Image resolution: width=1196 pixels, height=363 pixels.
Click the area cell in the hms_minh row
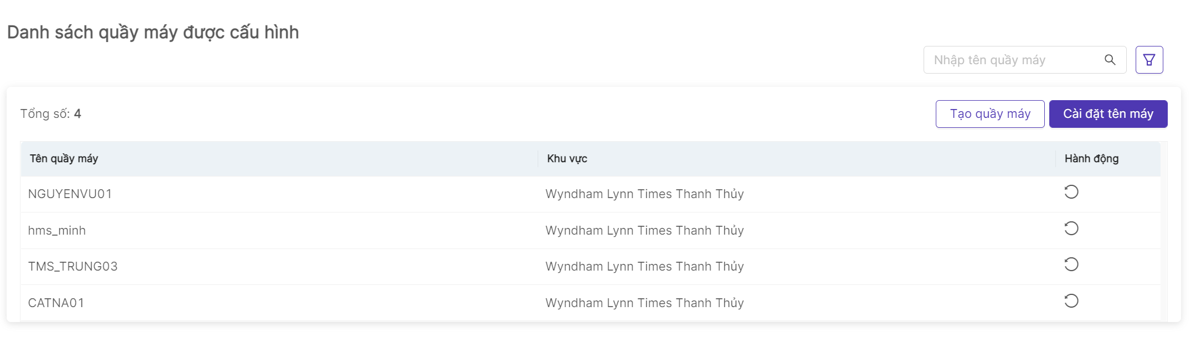[x=644, y=231]
